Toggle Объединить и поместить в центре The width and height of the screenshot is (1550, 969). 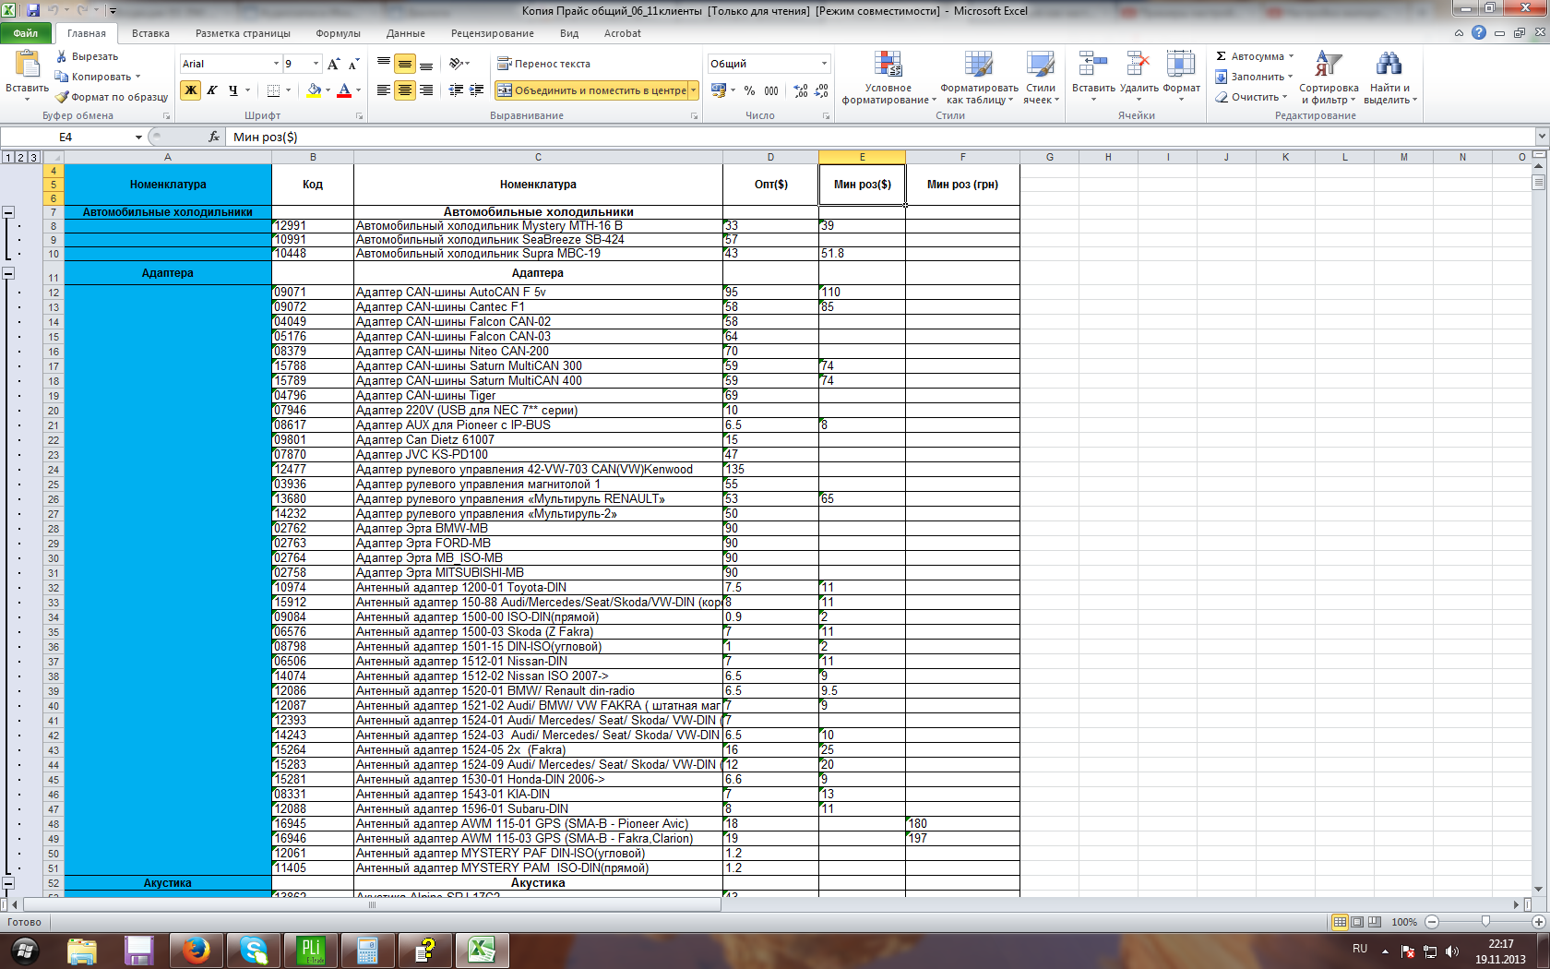591,90
